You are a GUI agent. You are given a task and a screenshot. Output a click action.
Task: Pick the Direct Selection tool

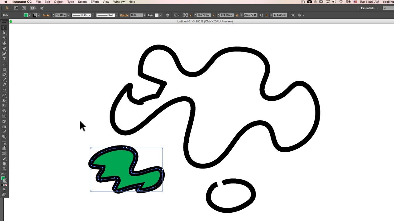point(4,33)
